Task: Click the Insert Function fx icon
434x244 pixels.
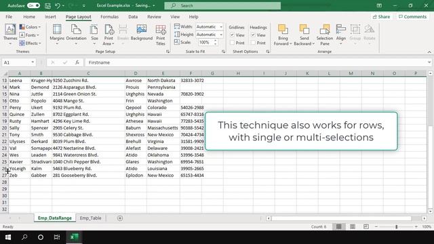Action: [x=77, y=62]
